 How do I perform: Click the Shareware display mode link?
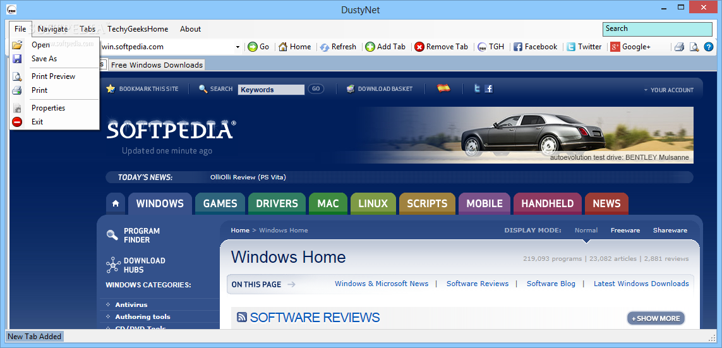tap(670, 230)
